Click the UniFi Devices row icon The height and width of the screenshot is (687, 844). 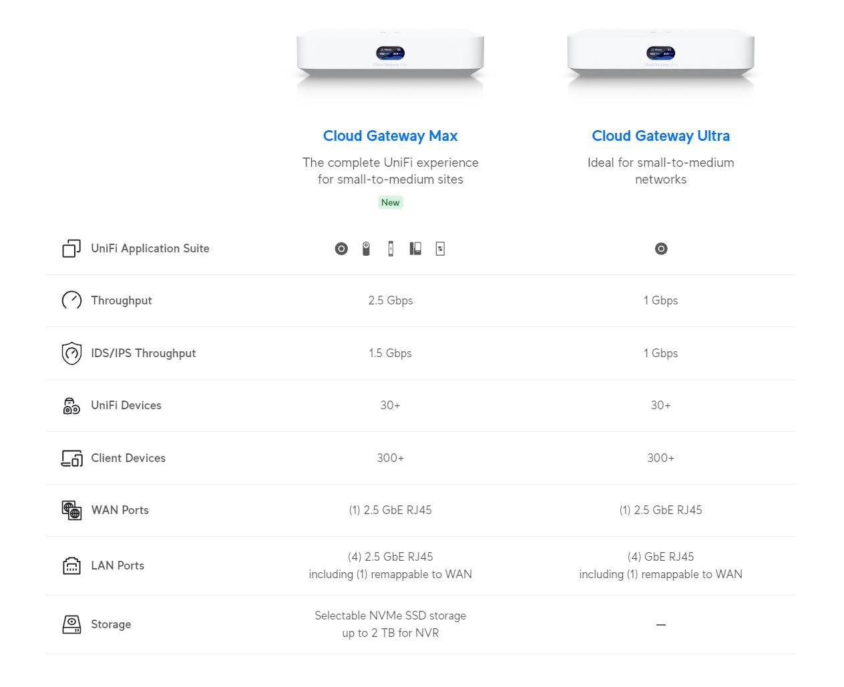click(x=71, y=405)
